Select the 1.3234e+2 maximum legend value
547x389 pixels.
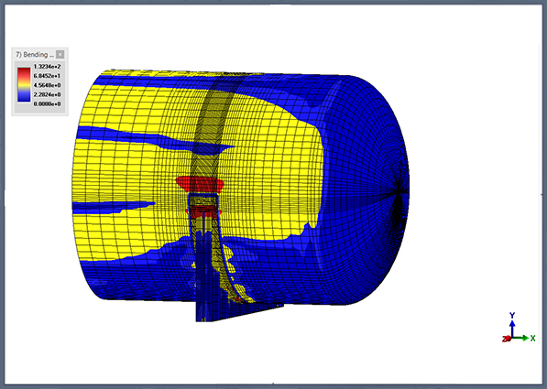[47, 66]
